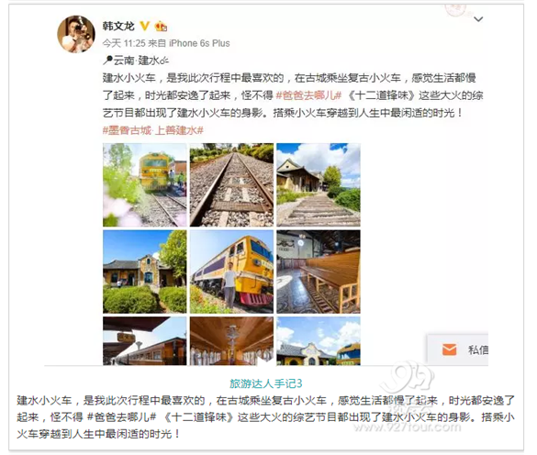Screen dimensions: 537x455
Task: Click the iPhone 6s Plus source link
Action: pyautogui.click(x=199, y=43)
